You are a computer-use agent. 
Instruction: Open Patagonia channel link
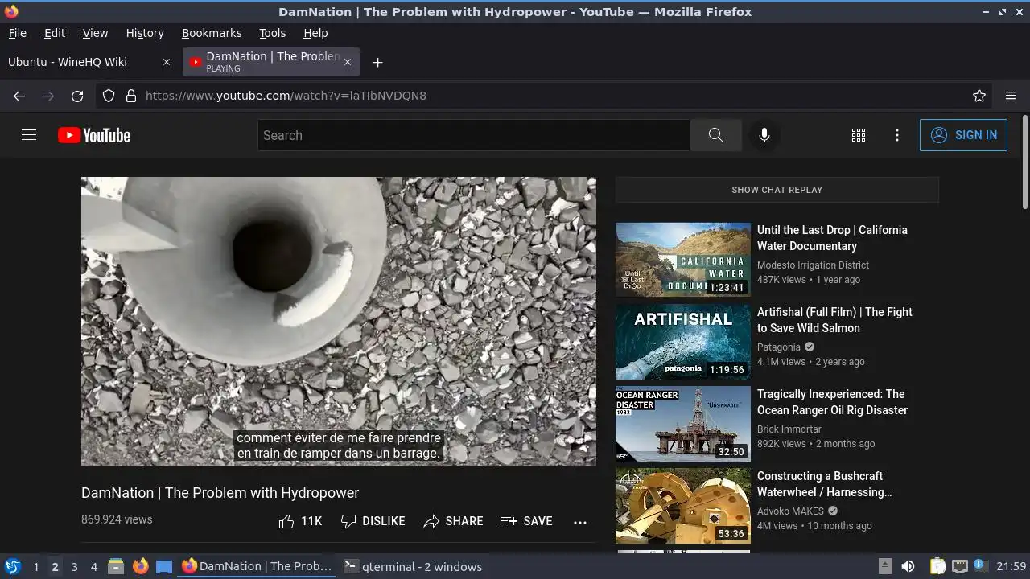(779, 347)
